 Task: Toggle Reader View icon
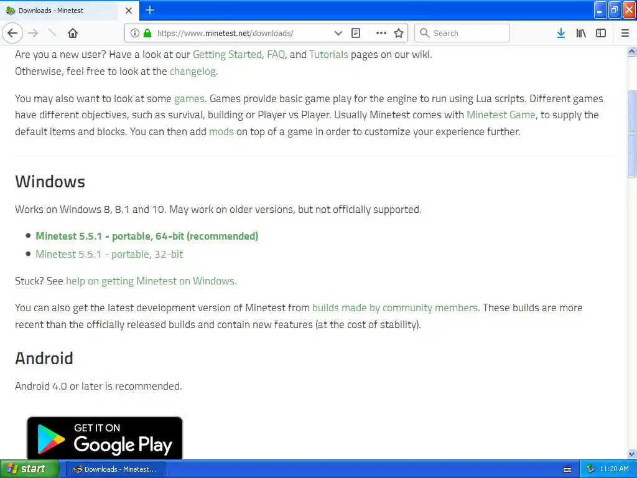click(355, 34)
